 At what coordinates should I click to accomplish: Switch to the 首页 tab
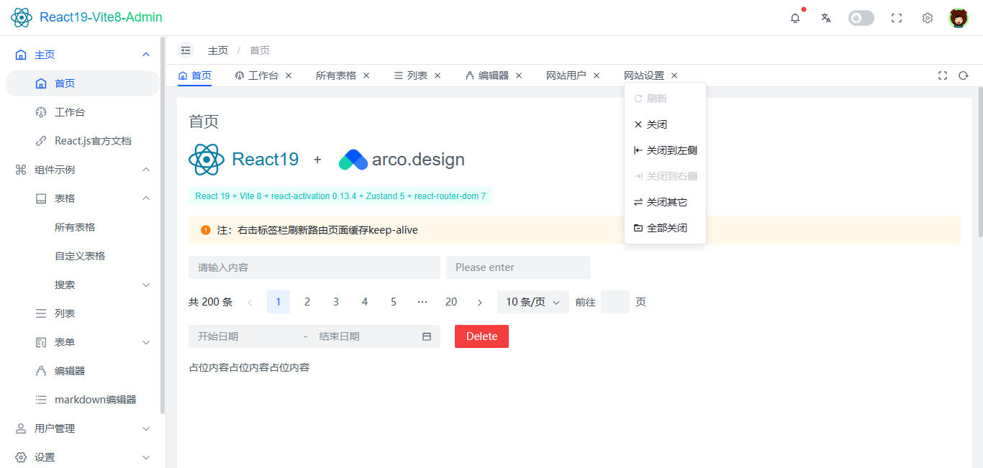195,75
